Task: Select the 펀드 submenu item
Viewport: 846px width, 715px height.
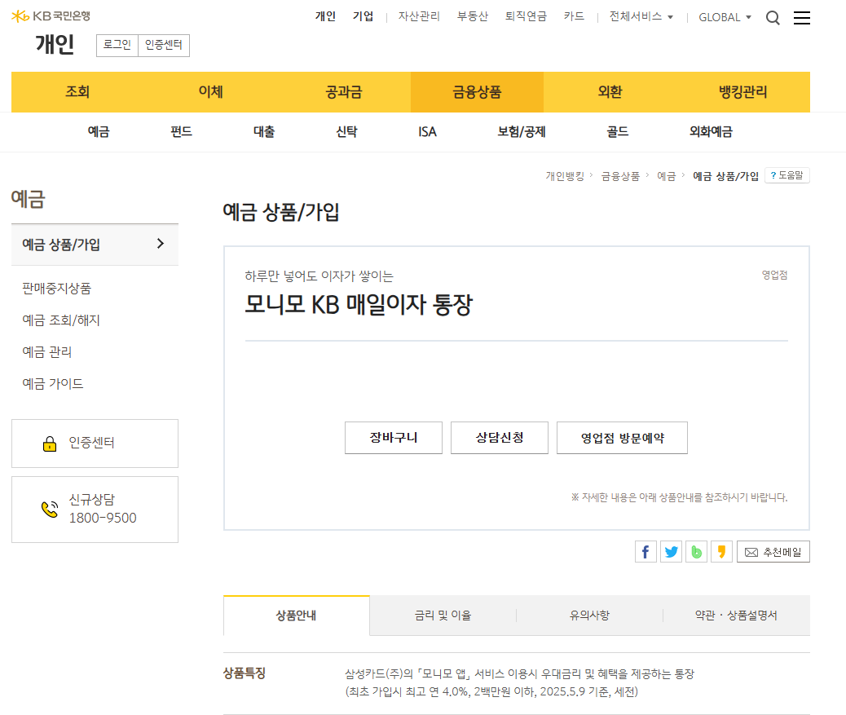Action: 181,132
